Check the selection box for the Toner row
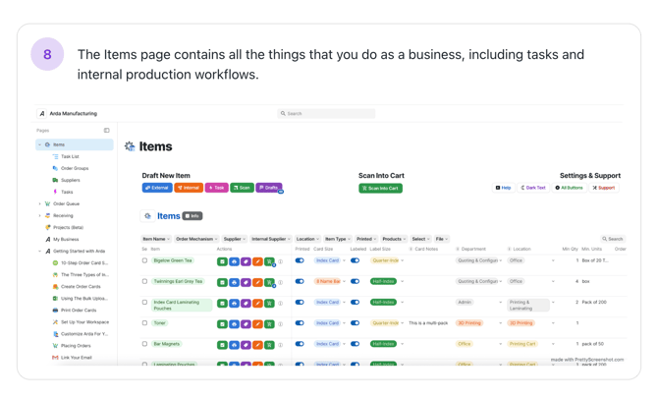Screen dimensions: 658x399 click(x=144, y=323)
